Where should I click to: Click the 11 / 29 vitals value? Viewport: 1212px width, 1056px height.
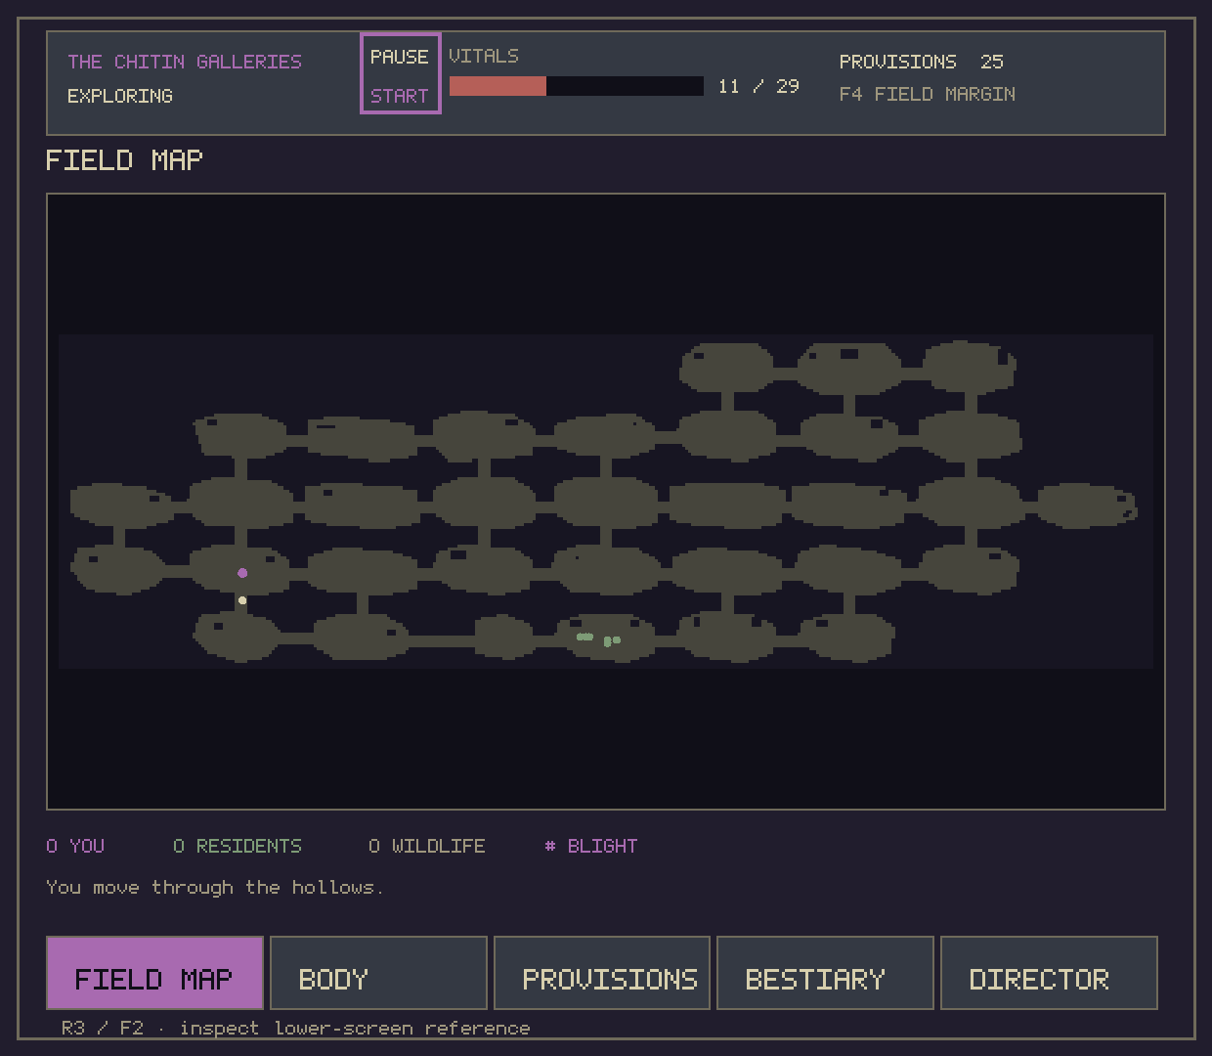(x=758, y=86)
